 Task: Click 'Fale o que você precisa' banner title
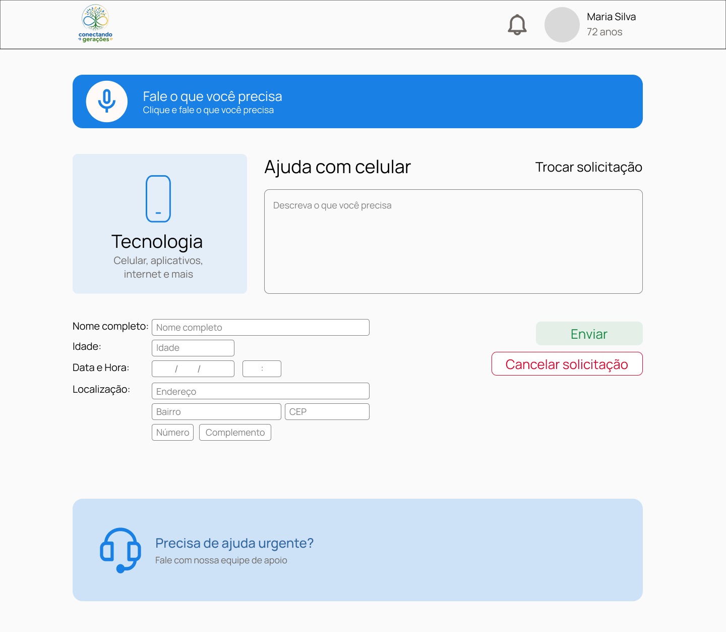[212, 96]
